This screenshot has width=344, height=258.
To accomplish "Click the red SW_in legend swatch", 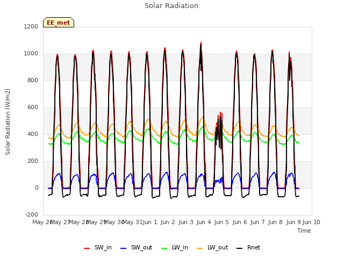I will click(87, 248).
